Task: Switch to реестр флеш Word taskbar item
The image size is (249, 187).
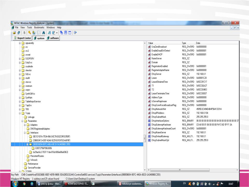Action: pyautogui.click(x=49, y=184)
